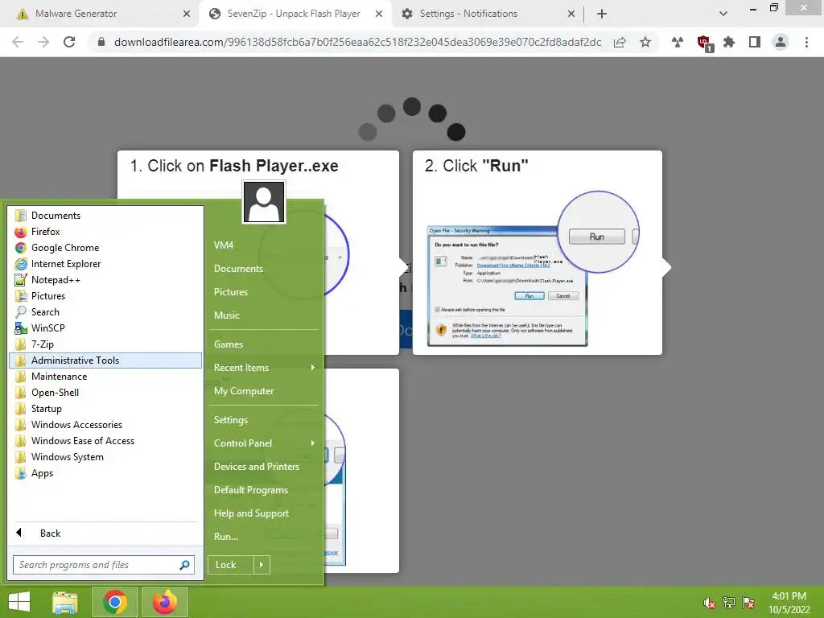Open Games from the start menu

pyautogui.click(x=264, y=344)
